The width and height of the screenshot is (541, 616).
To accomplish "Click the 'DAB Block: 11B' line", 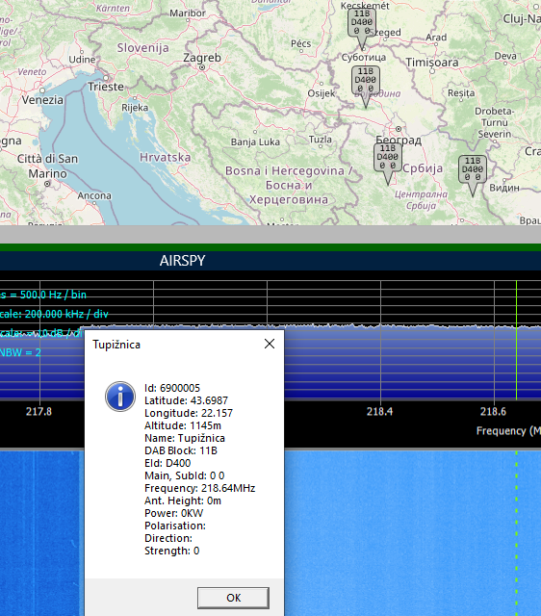I will click(181, 450).
